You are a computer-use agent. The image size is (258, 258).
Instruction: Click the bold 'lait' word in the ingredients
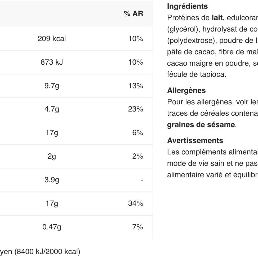217,18
